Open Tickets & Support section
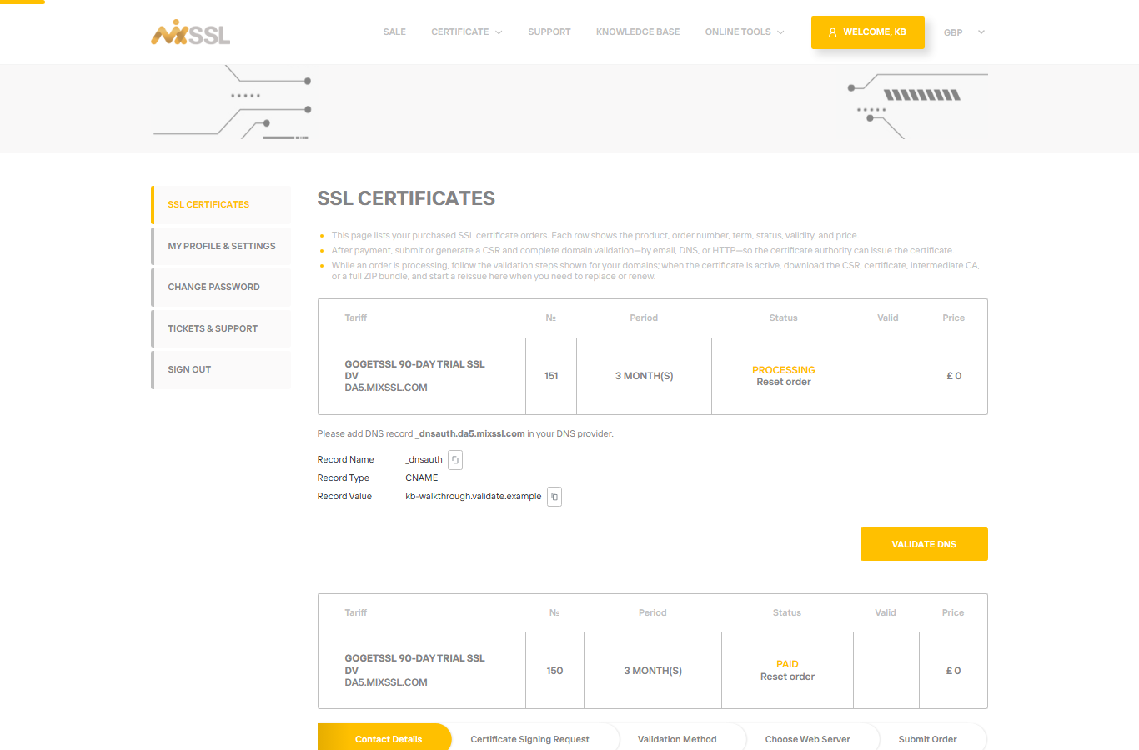The width and height of the screenshot is (1139, 750). point(221,328)
